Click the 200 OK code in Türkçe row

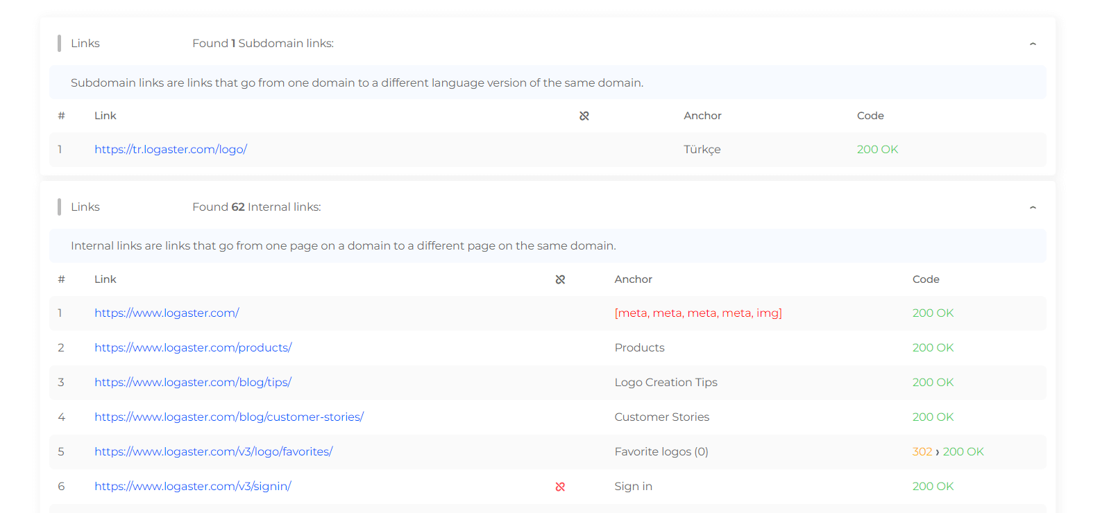(877, 149)
